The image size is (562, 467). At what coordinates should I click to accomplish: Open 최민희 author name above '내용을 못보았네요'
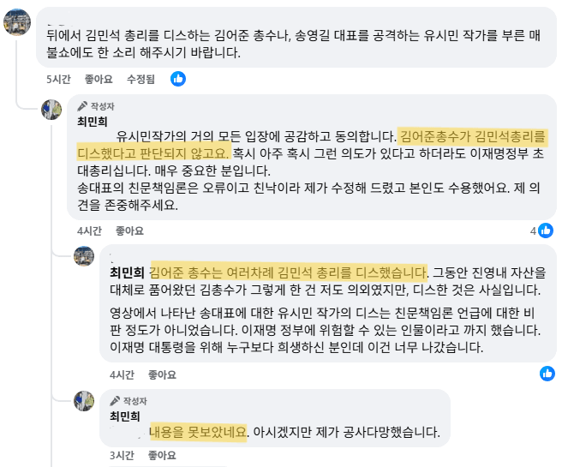pyautogui.click(x=125, y=416)
